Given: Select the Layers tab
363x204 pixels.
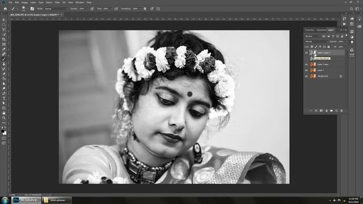Looking at the screenshot, I should pos(331,30).
